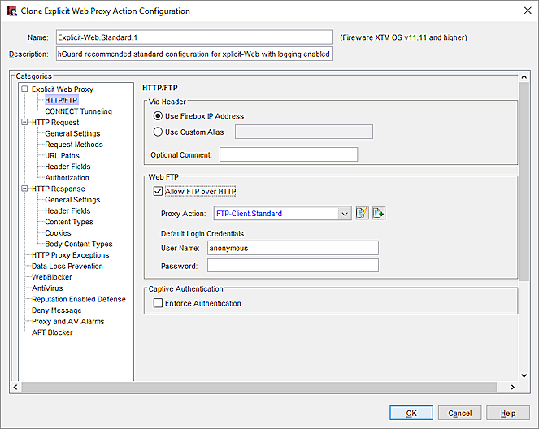This screenshot has height=429, width=539.
Task: Select General Settings under HTTP Response
Action: coord(72,200)
